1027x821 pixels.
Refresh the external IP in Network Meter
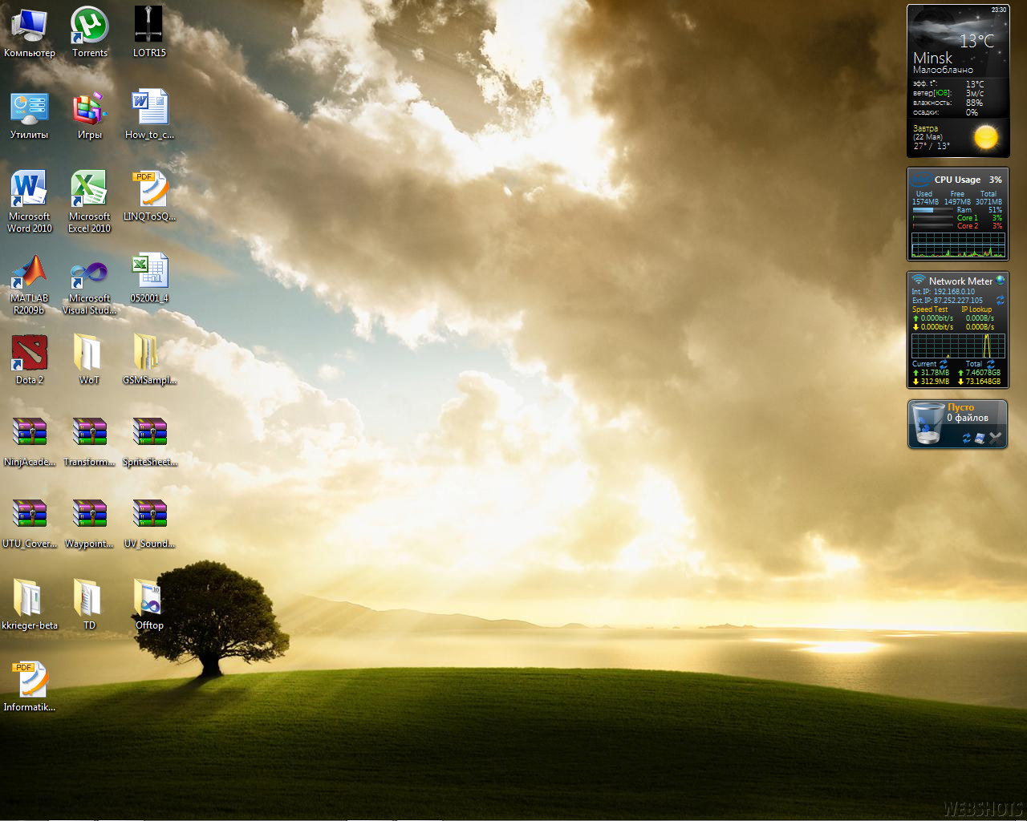coord(1000,301)
